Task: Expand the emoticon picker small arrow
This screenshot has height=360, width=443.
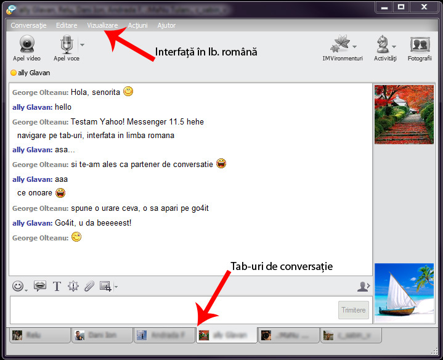Action: pos(26,290)
